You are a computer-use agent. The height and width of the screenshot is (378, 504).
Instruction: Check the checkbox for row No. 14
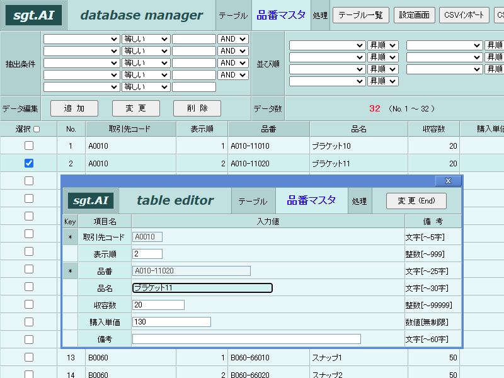pos(29,374)
